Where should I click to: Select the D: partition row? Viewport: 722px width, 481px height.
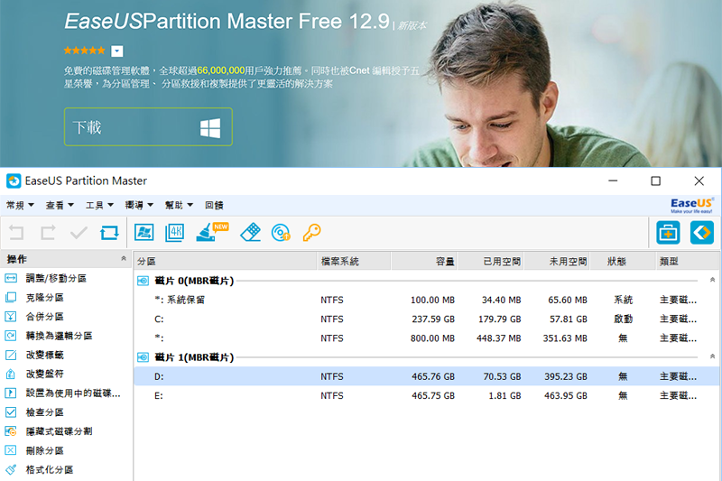[x=427, y=376]
